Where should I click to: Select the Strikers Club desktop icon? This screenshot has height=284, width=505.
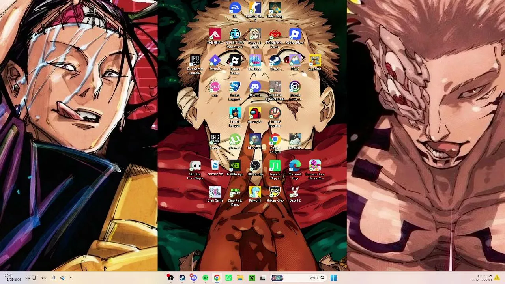click(x=275, y=194)
